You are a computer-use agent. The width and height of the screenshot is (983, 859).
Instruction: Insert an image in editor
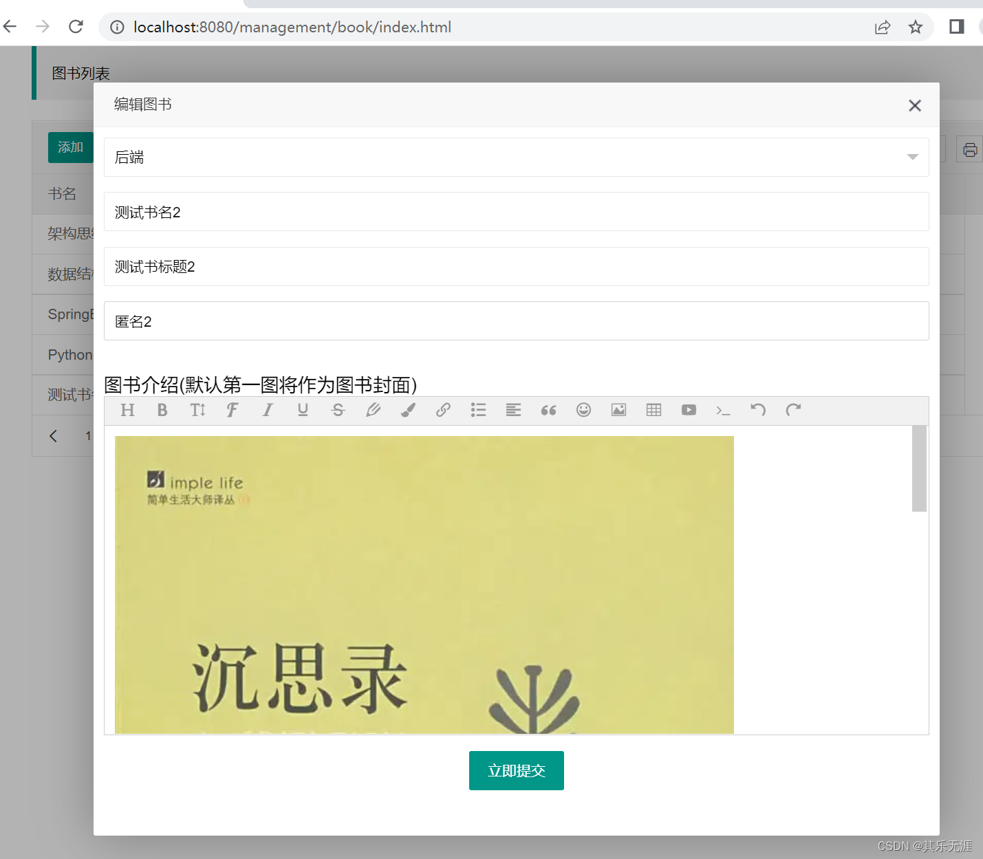(618, 411)
